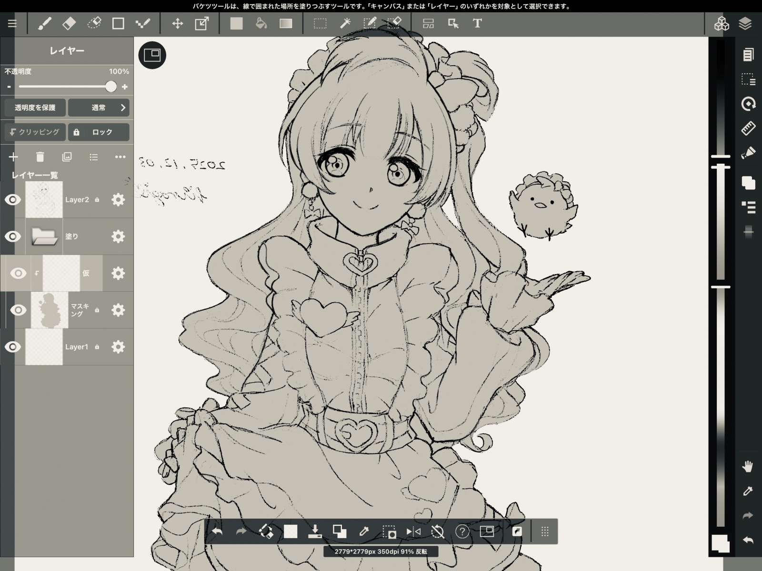762x571 pixels.
Task: Select the Eraser tool
Action: pos(69,23)
